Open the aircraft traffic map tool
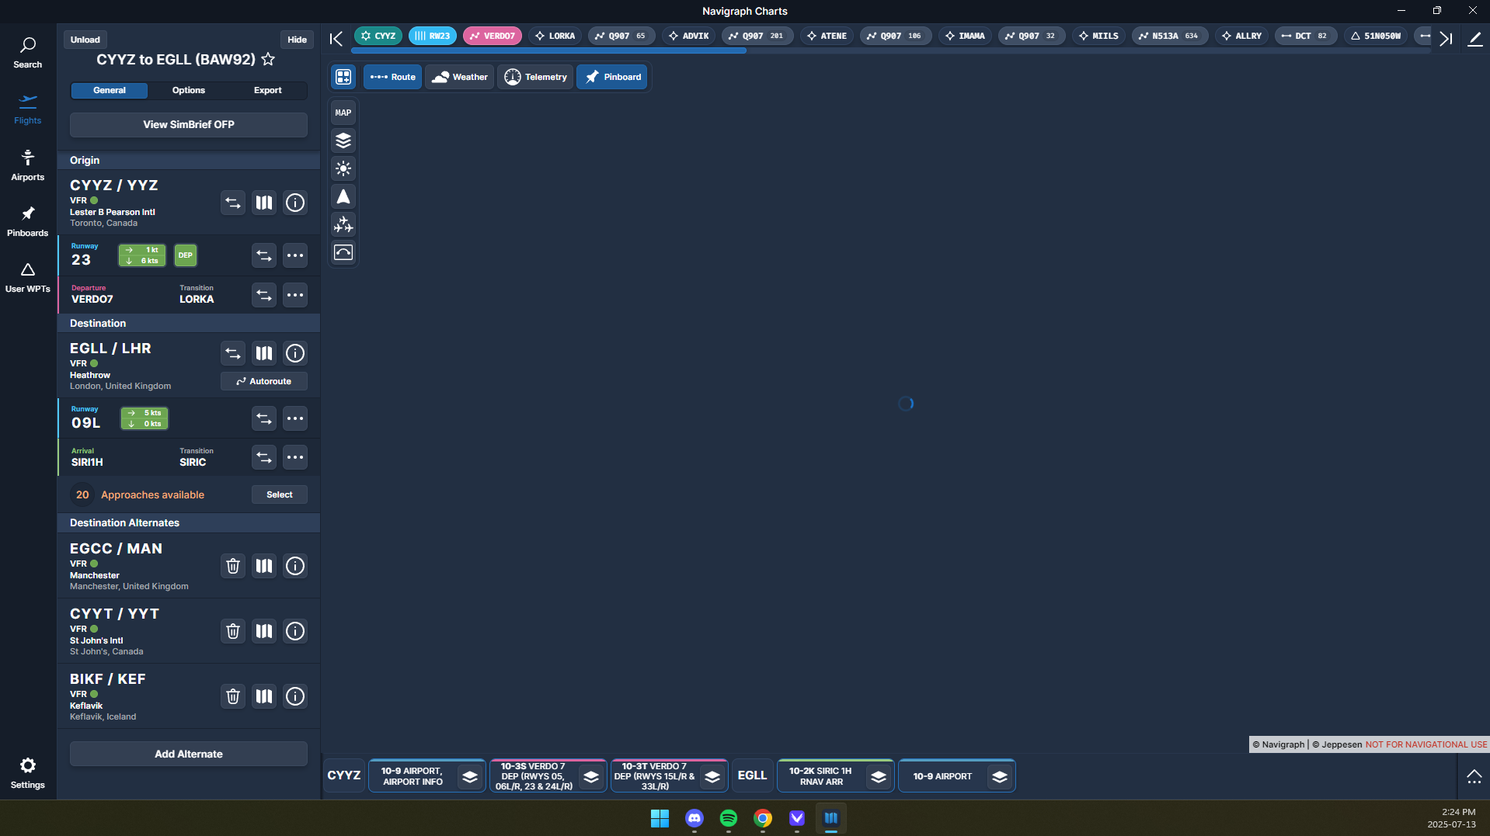The width and height of the screenshot is (1490, 836). pyautogui.click(x=343, y=224)
